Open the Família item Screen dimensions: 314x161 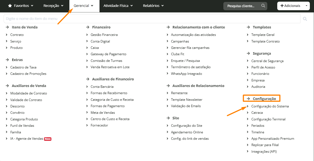click(16, 132)
